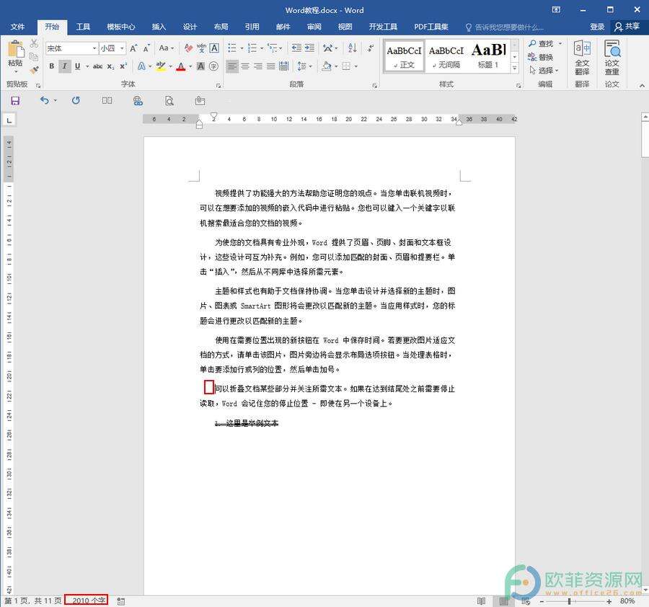Expand the font color dropdown arrow

[190, 66]
